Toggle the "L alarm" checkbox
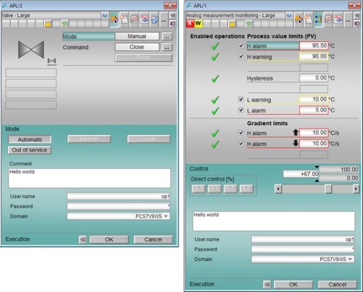The width and height of the screenshot is (363, 292). point(241,110)
